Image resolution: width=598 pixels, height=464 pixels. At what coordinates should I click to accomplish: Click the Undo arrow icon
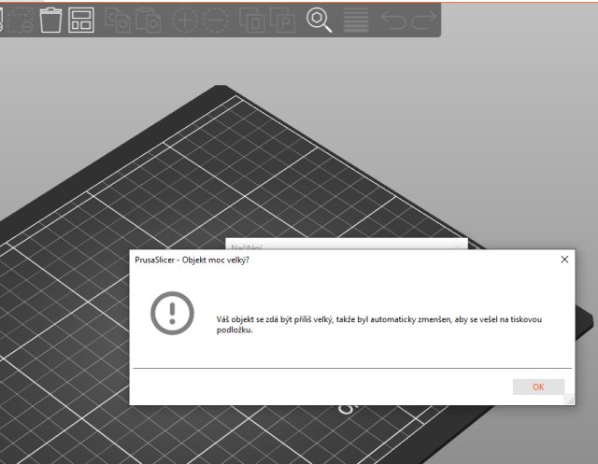[x=393, y=21]
